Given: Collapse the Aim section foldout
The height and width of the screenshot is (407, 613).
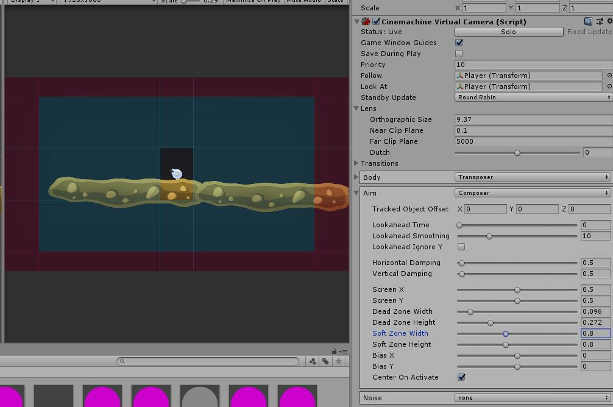Looking at the screenshot, I should pyautogui.click(x=356, y=193).
